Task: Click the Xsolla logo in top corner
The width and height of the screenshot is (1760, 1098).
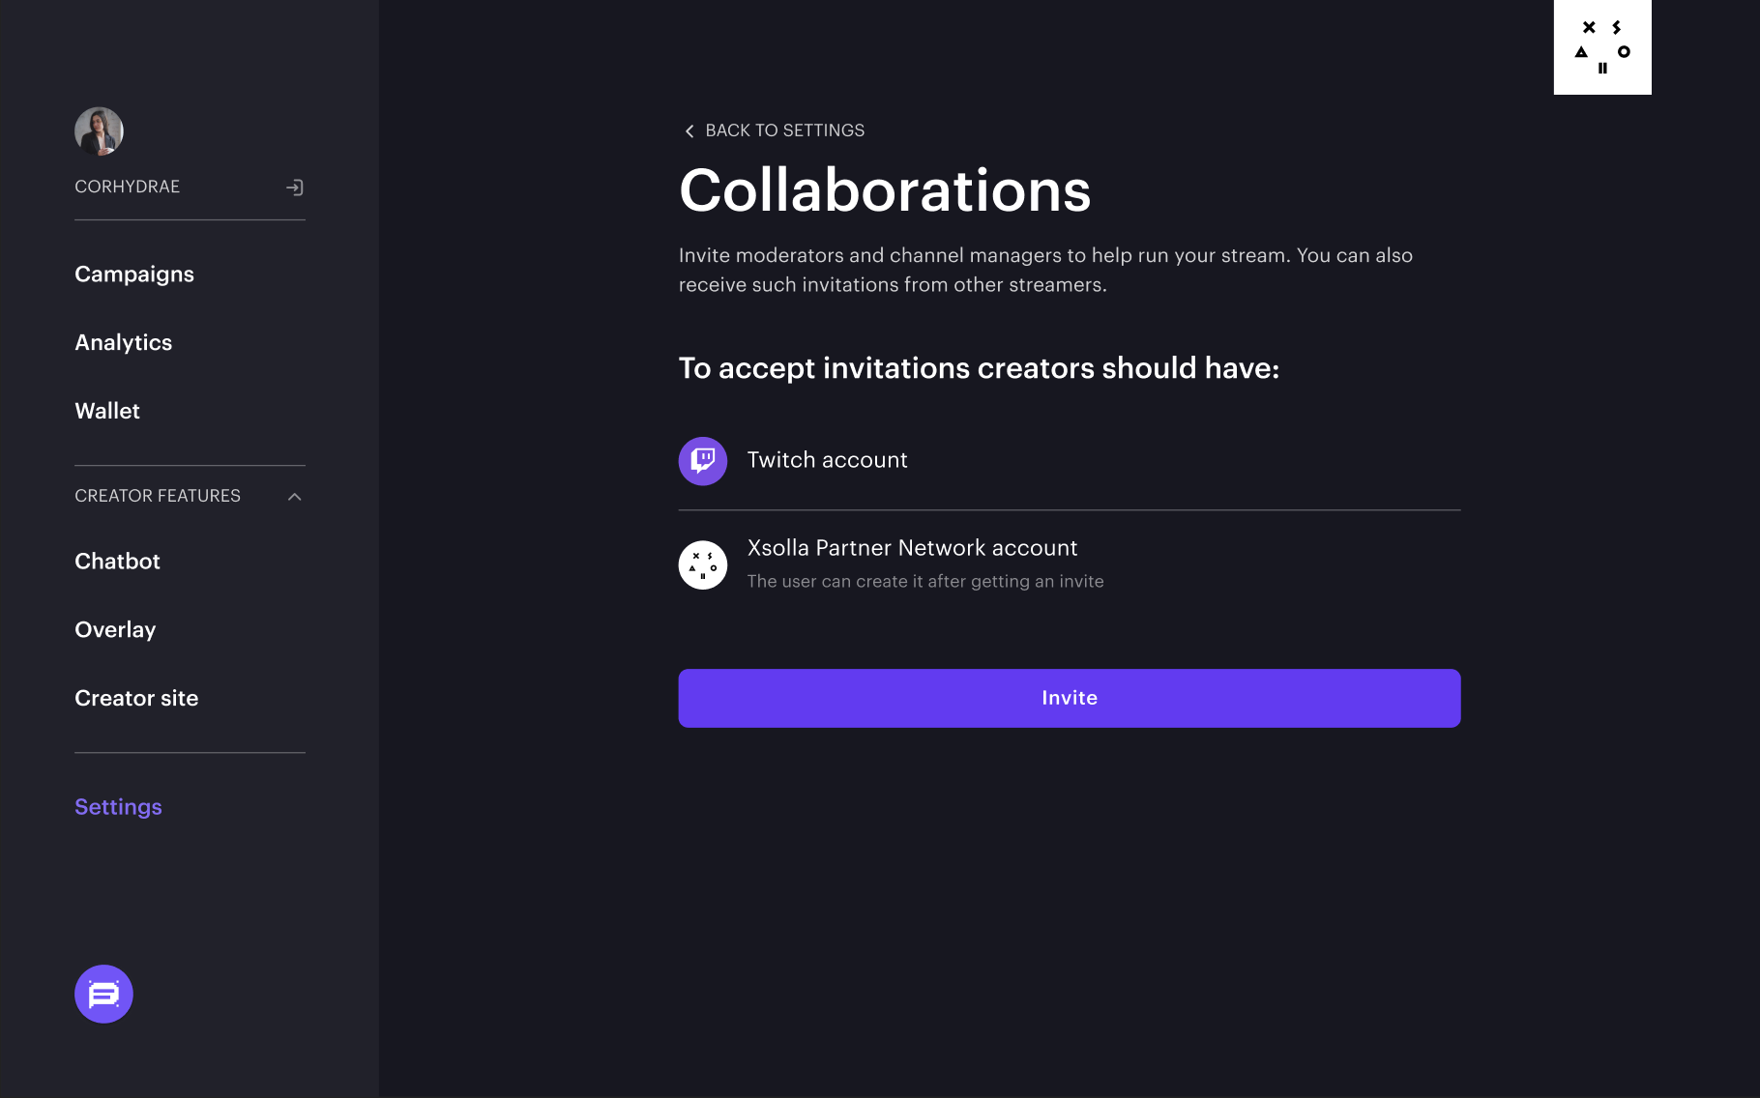Action: 1602,47
